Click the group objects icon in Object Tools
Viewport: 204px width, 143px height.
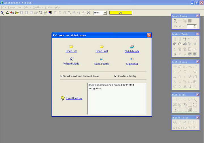175,123
